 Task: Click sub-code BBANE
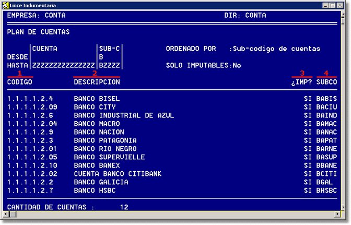click(326, 165)
